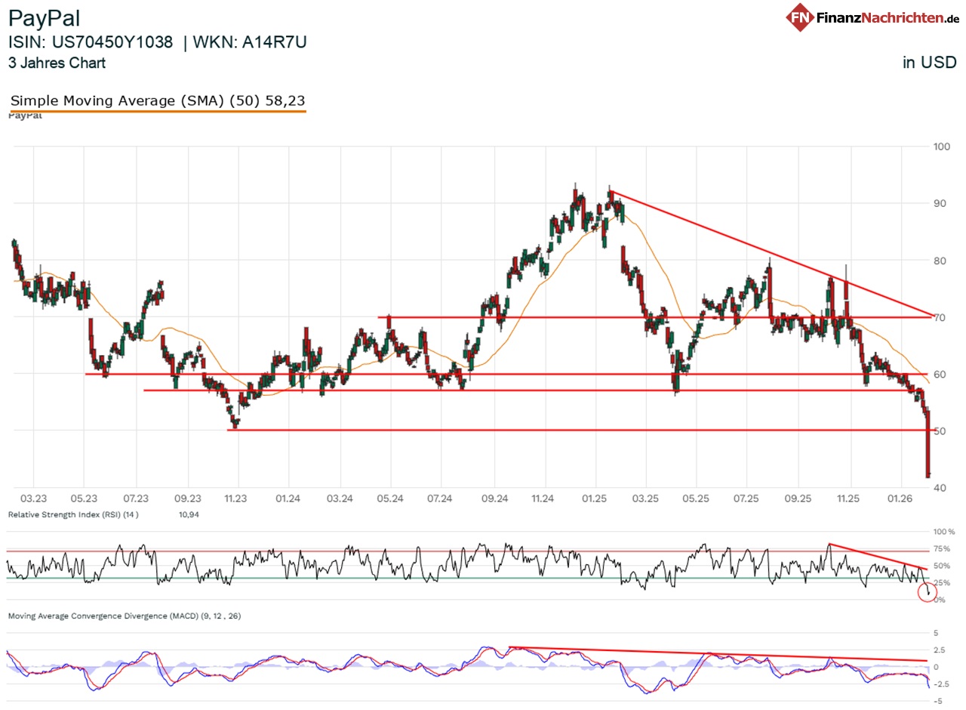966x710 pixels.
Task: Click the FN logo icon
Action: 800,17
